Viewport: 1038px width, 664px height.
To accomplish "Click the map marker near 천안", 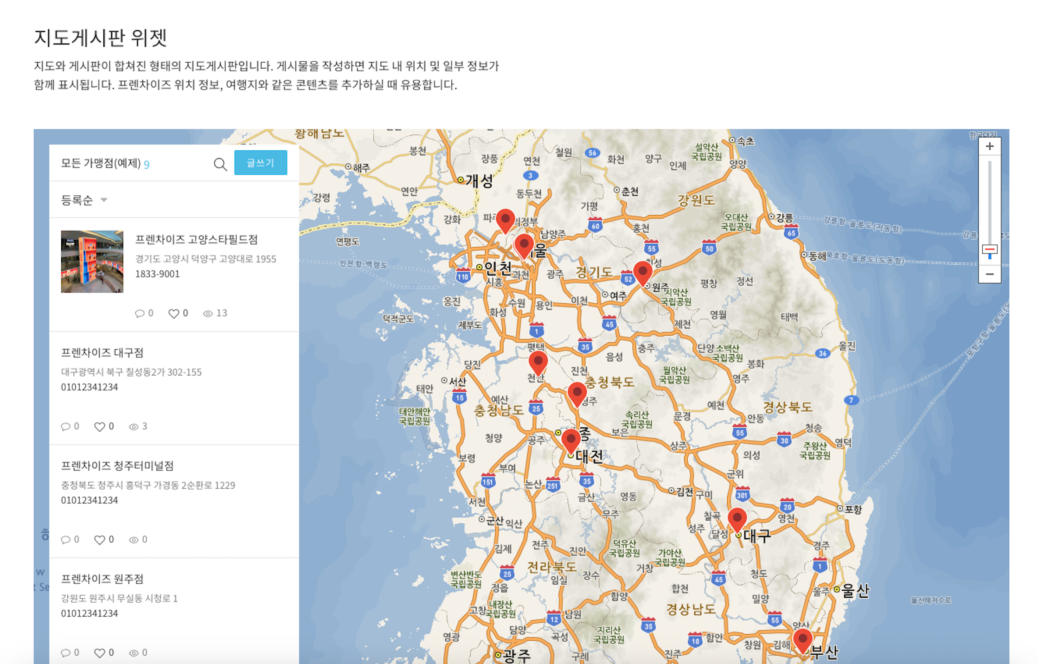I will click(x=538, y=361).
